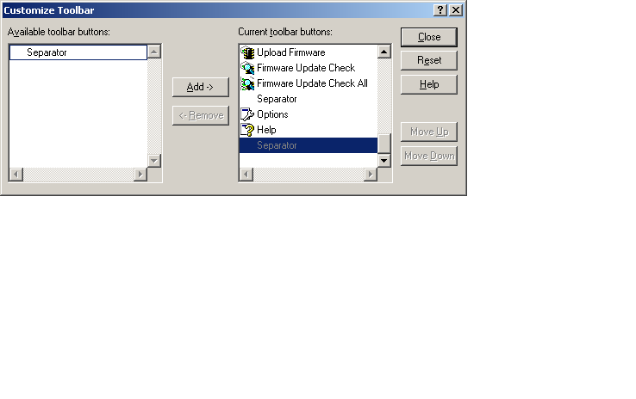The width and height of the screenshot is (636, 399).
Task: Click up arrow of available buttons scrollbar
Action: pos(154,52)
